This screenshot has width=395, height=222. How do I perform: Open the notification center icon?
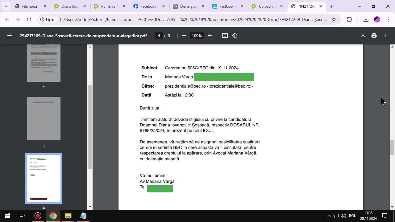point(385,216)
